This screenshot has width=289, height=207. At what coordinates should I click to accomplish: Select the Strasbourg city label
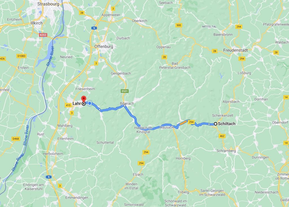pos(48,4)
